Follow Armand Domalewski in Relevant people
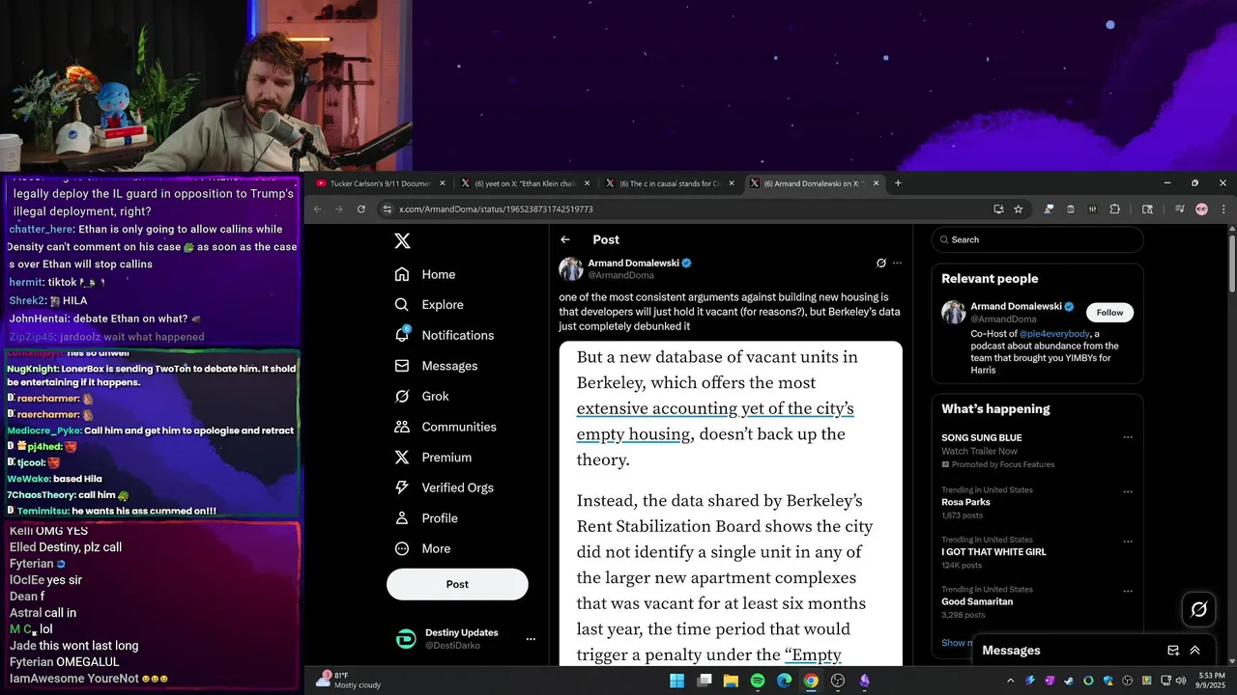Image resolution: width=1237 pixels, height=695 pixels. [1109, 313]
